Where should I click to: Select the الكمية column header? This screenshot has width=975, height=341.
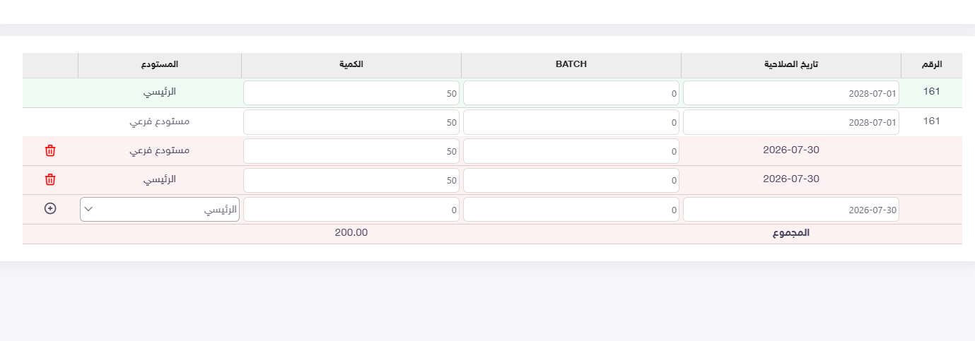[351, 64]
